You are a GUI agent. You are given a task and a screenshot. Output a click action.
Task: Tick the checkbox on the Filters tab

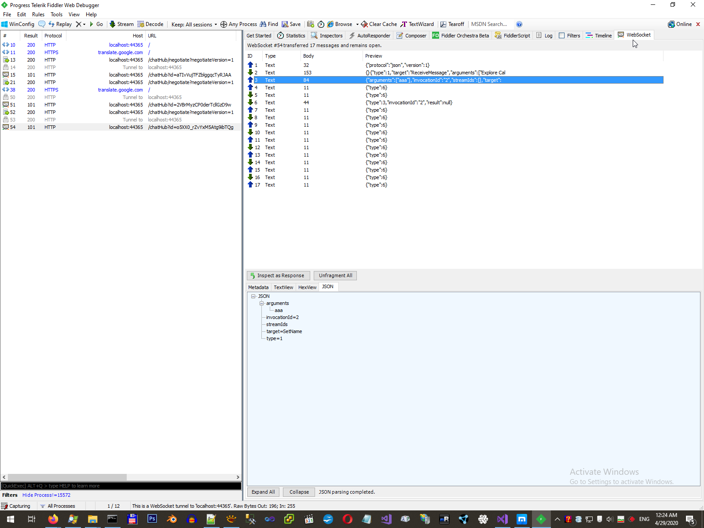coord(561,36)
